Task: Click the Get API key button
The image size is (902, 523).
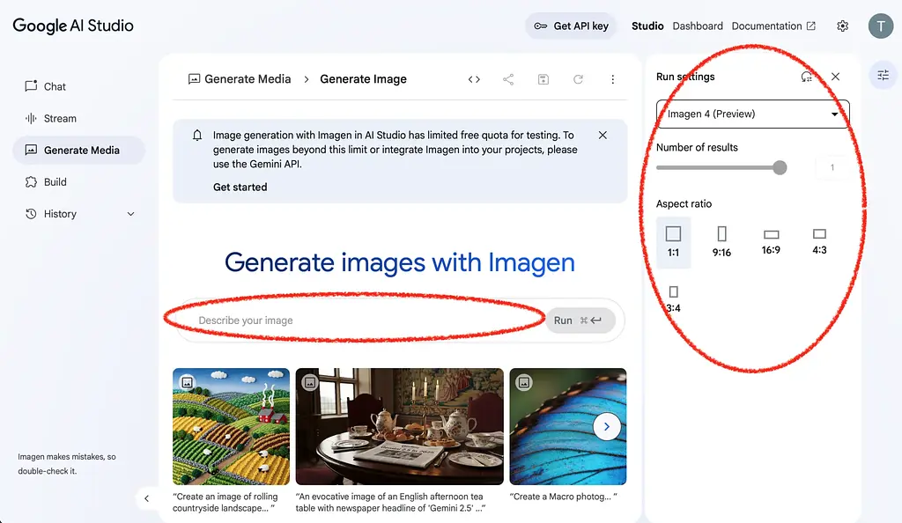Action: [571, 26]
